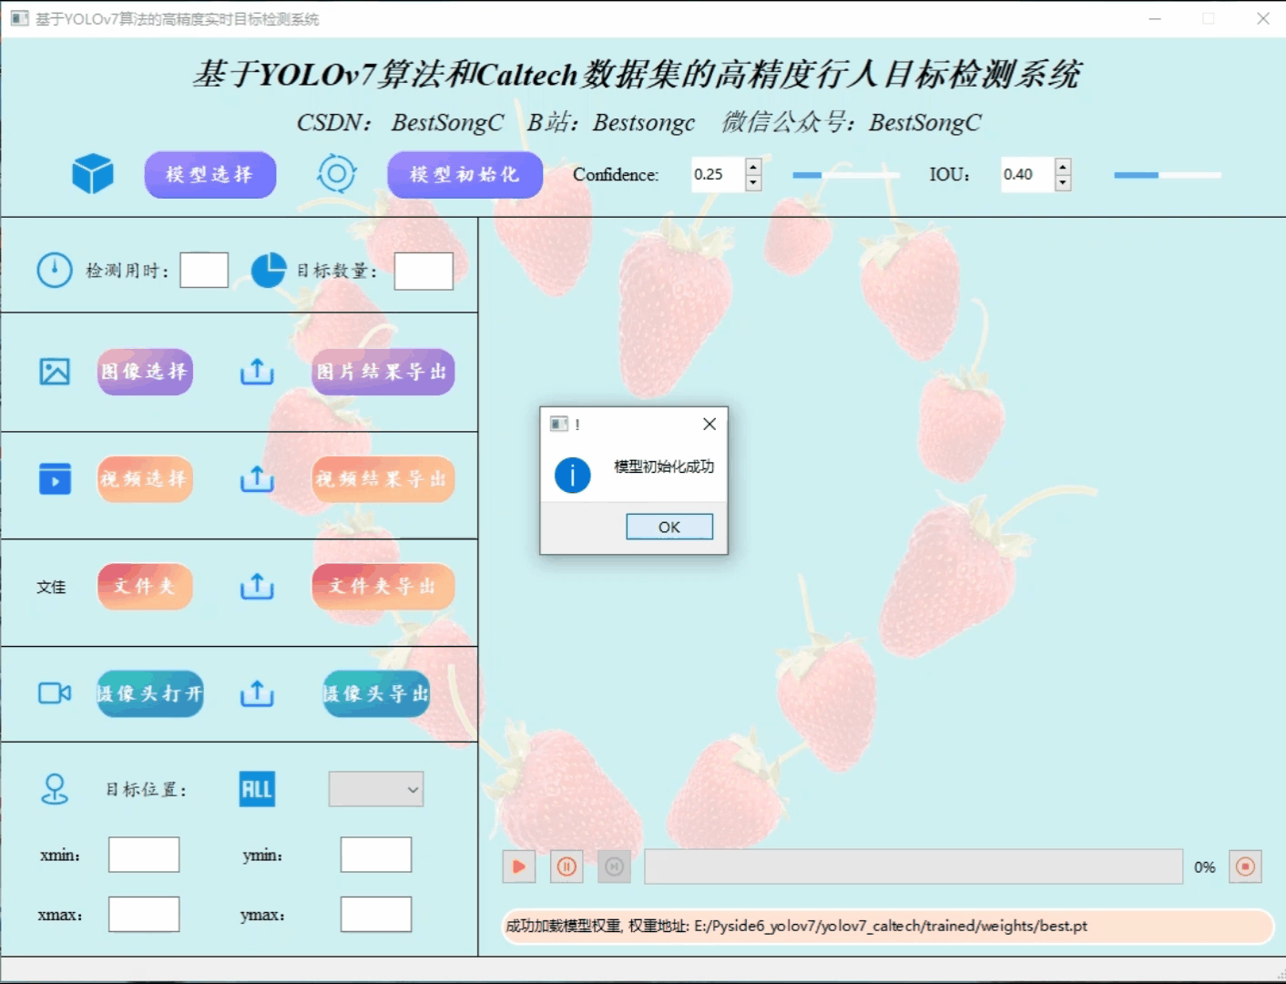Viewport: 1286px width, 984px height.
Task: Click the ymin input field
Action: pos(376,855)
